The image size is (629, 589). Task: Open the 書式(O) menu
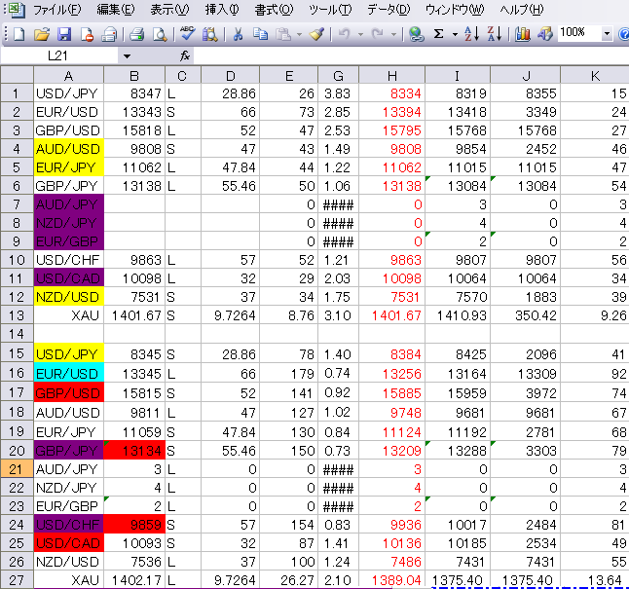tap(273, 10)
